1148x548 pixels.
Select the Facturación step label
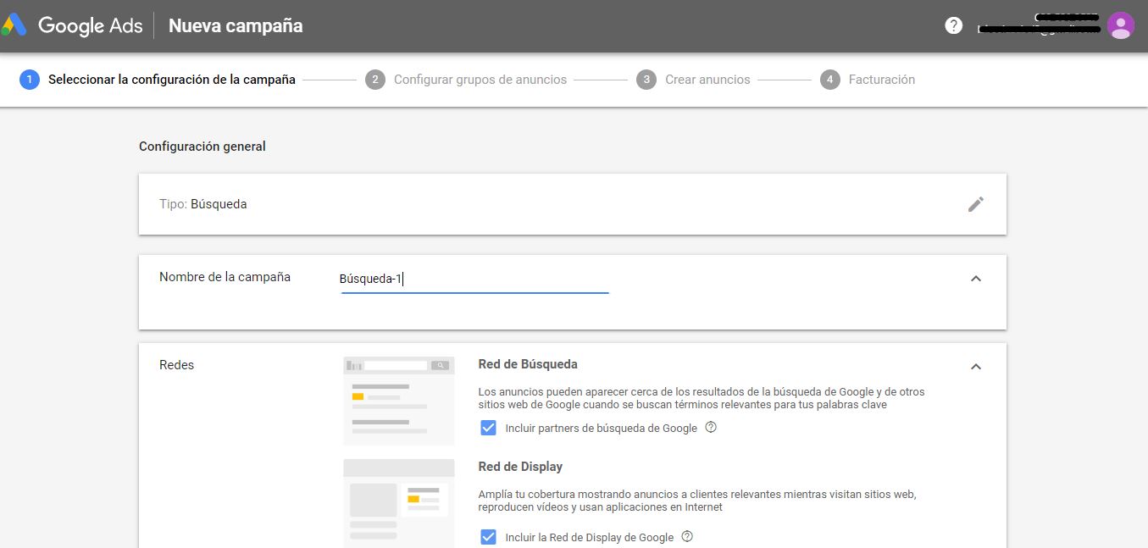[x=881, y=80]
